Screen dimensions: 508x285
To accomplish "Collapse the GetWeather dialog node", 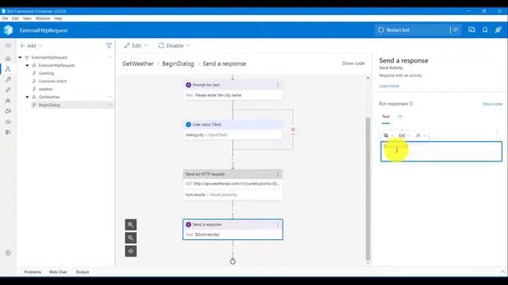I will (x=27, y=97).
